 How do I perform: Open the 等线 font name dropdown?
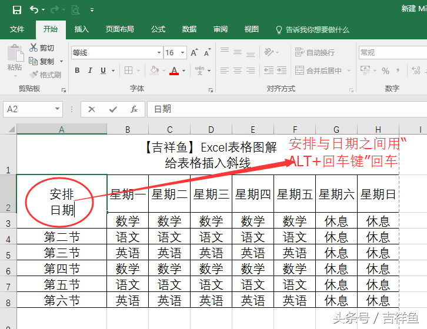(x=159, y=52)
